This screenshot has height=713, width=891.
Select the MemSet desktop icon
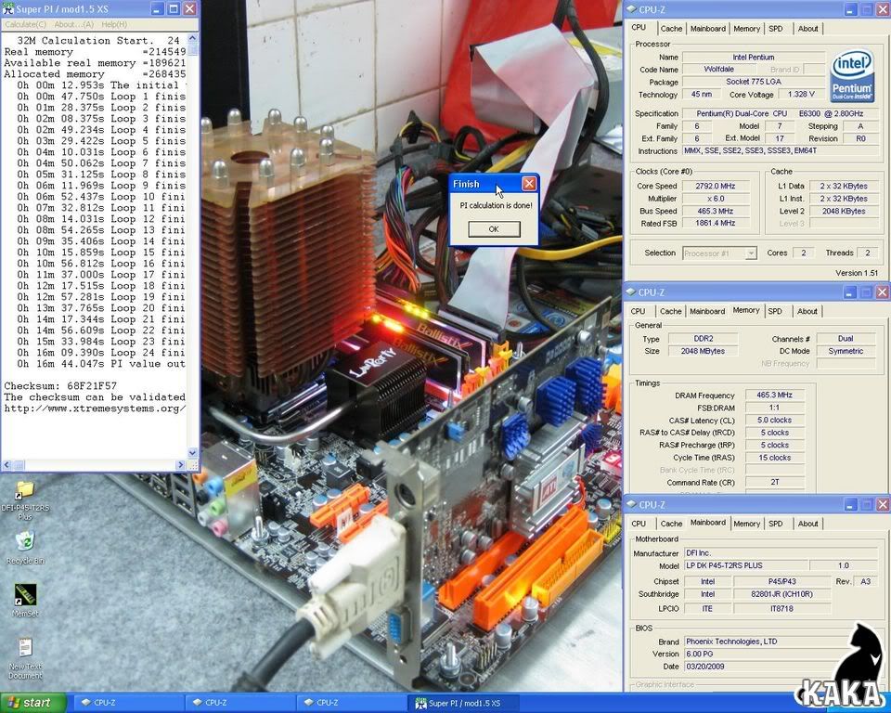click(25, 600)
